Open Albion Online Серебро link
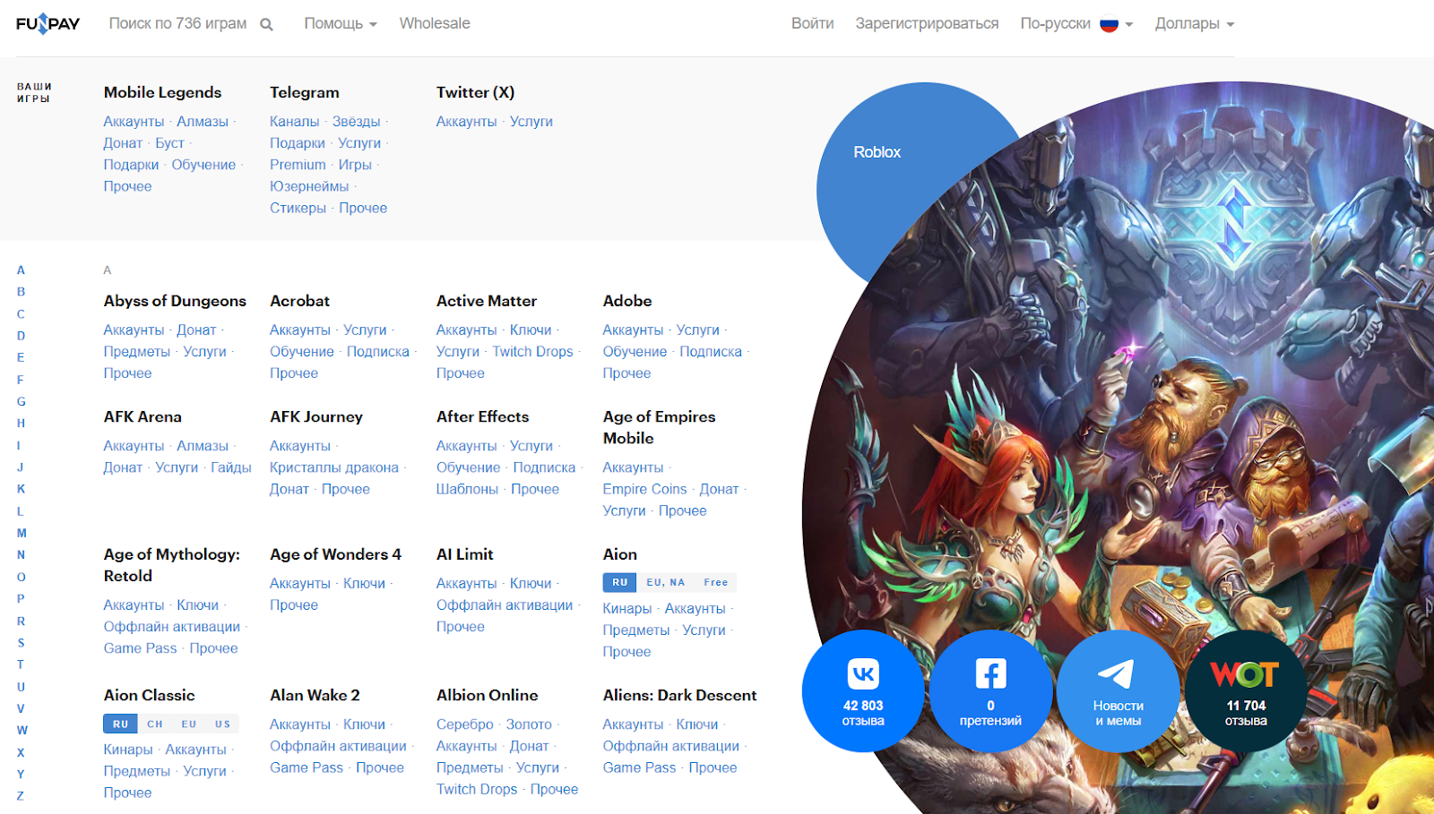This screenshot has height=814, width=1434. pos(464,724)
